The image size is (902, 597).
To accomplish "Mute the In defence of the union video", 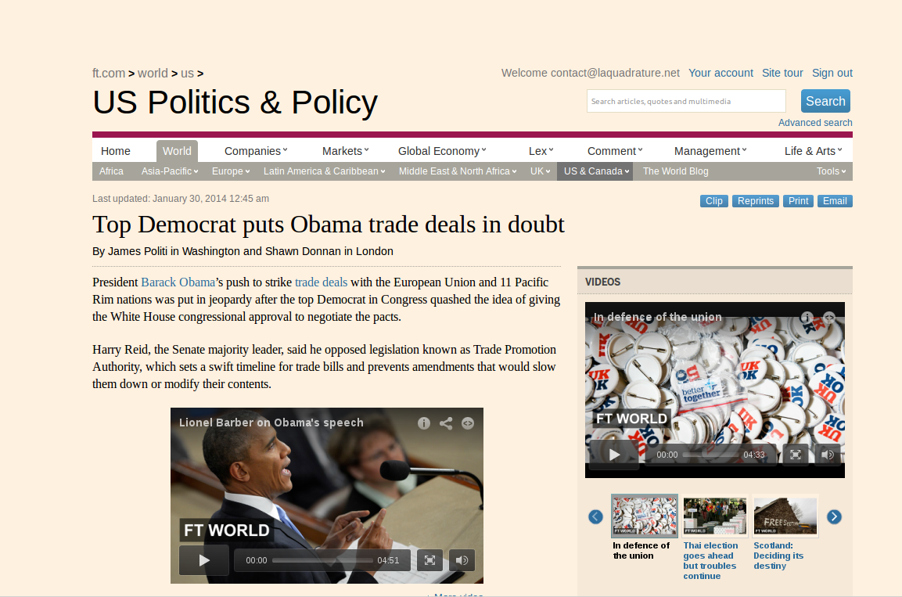I will pyautogui.click(x=827, y=455).
